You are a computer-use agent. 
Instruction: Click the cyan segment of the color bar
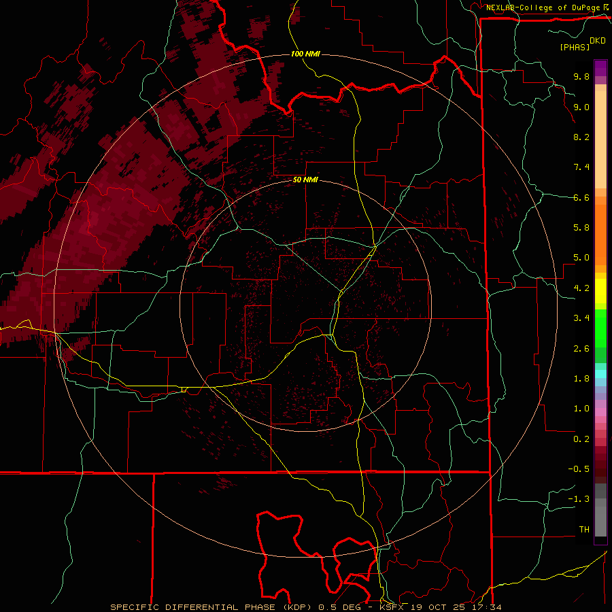600,374
